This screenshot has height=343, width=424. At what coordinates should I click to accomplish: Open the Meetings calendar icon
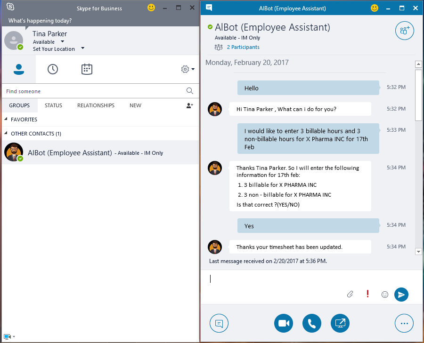coord(87,69)
